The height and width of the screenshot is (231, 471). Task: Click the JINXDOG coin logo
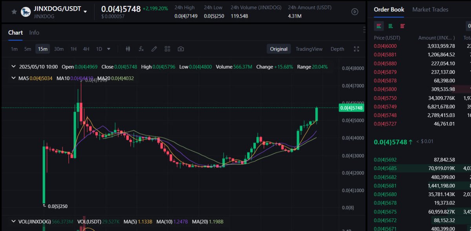(26, 12)
